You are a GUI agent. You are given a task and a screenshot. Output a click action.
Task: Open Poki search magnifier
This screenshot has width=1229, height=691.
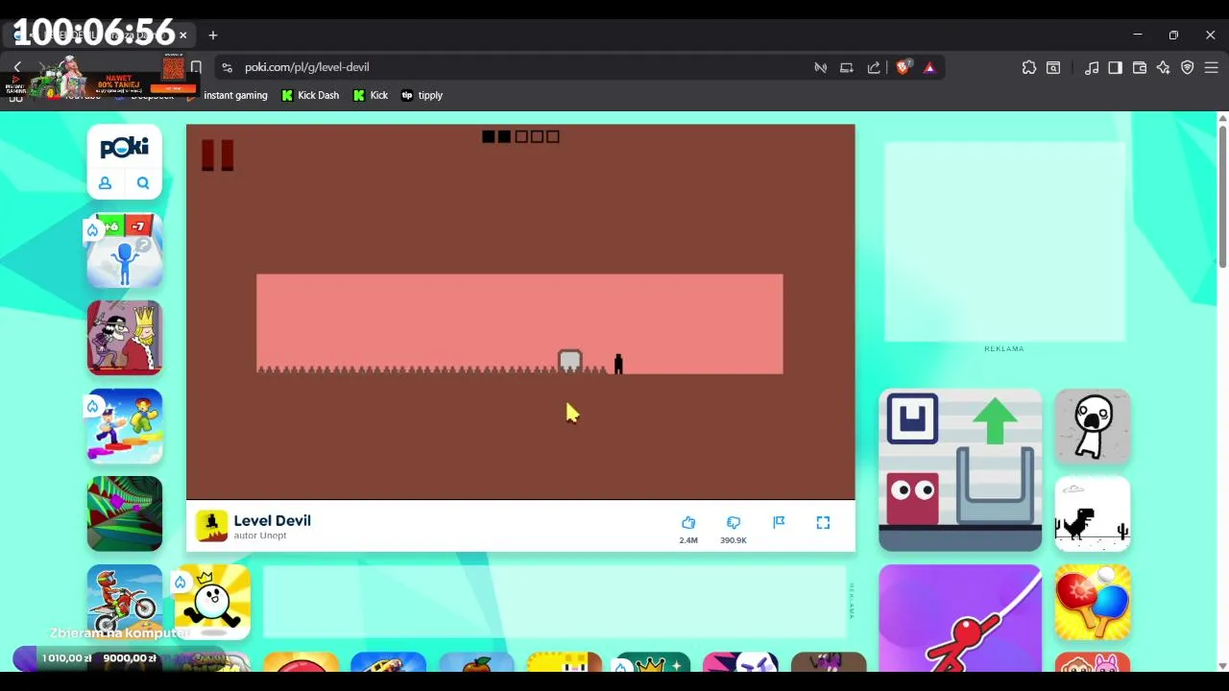coord(143,183)
